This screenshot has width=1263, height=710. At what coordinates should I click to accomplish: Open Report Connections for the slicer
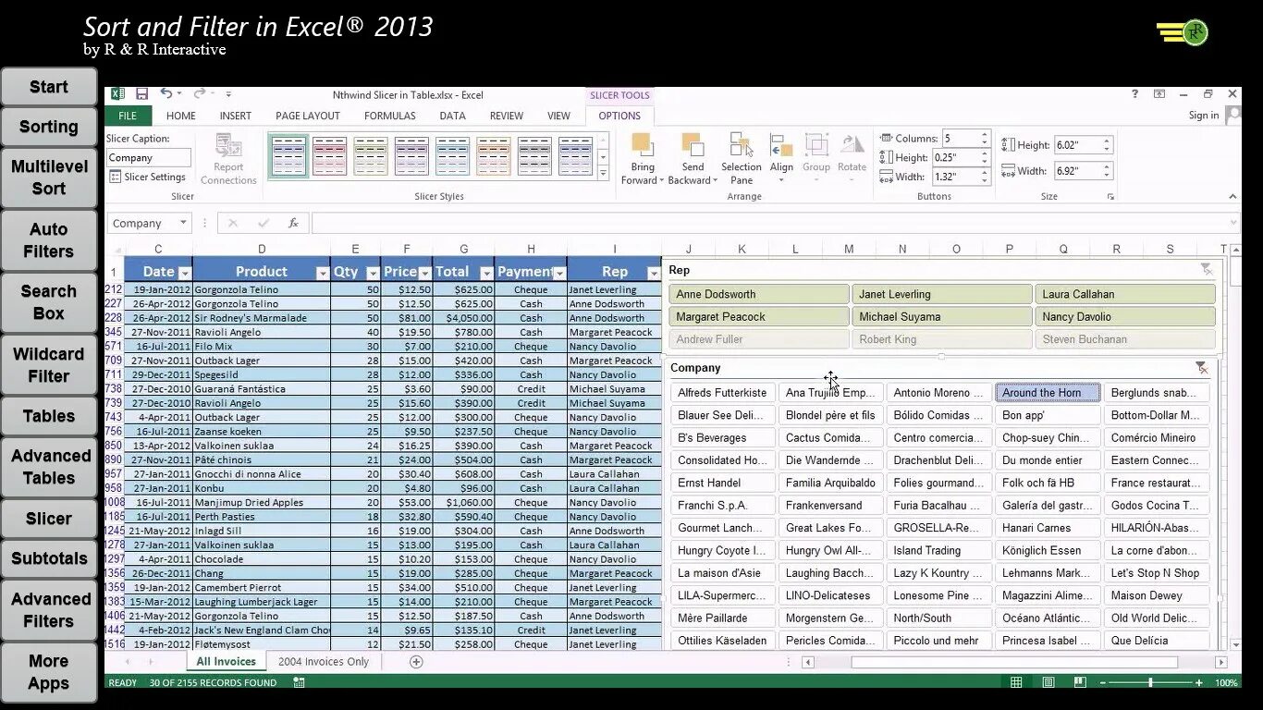228,159
